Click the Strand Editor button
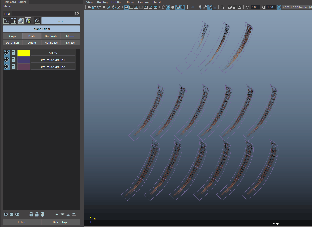 tap(41, 29)
